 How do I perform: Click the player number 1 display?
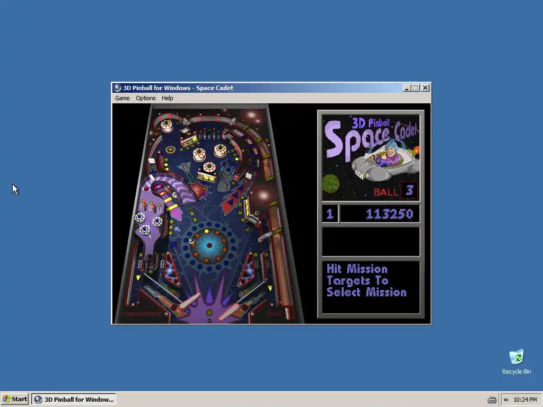pyautogui.click(x=330, y=214)
